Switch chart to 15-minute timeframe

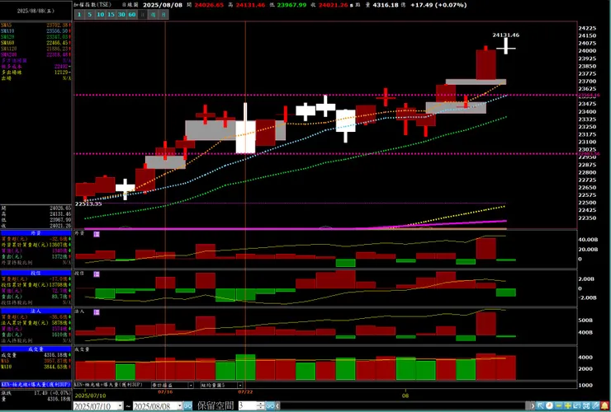tap(111, 14)
